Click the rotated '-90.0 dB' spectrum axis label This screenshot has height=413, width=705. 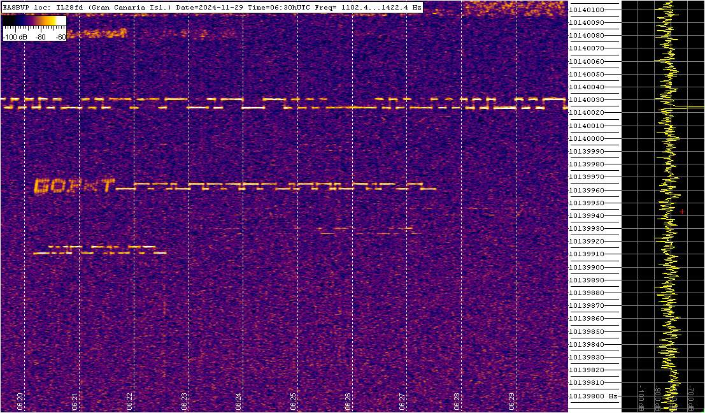(657, 398)
